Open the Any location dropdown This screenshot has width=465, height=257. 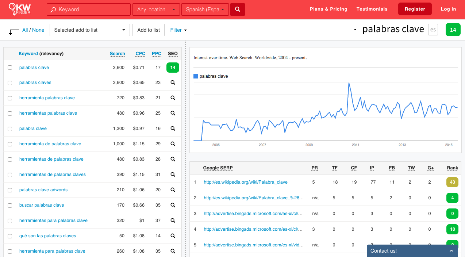pyautogui.click(x=156, y=9)
